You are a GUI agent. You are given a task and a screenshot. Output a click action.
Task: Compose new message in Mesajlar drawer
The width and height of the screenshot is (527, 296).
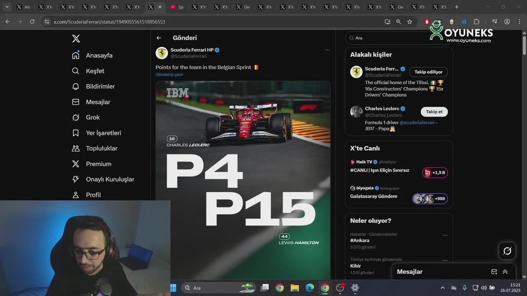pos(494,272)
